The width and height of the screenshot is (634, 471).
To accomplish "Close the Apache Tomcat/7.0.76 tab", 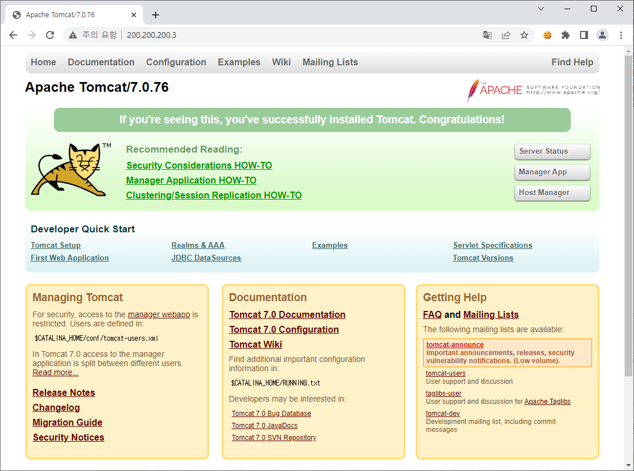I will tap(134, 15).
